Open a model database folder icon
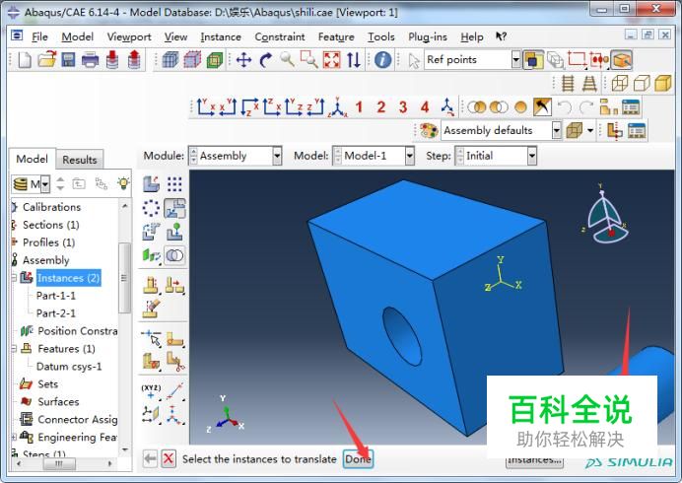Screen dimensions: 682x483 click(x=46, y=59)
